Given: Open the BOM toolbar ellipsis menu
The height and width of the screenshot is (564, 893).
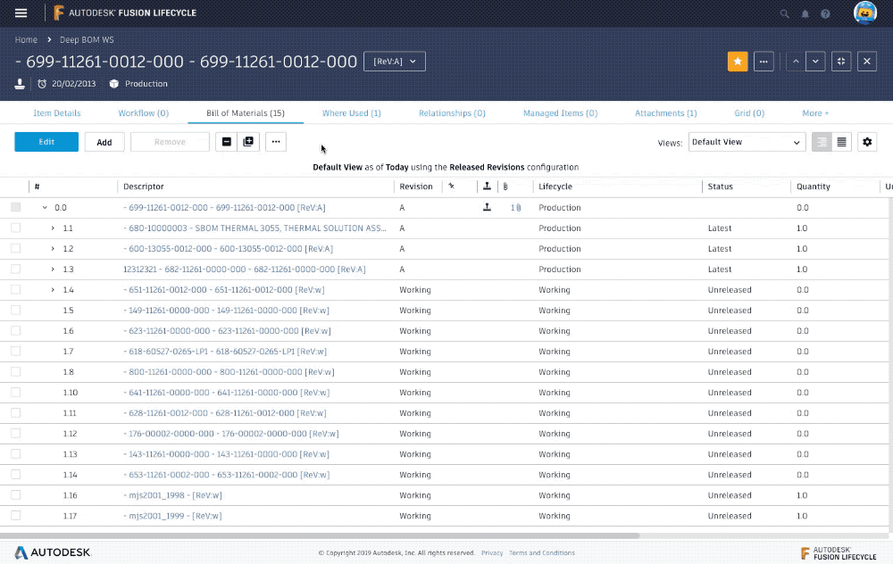Looking at the screenshot, I should pyautogui.click(x=276, y=142).
